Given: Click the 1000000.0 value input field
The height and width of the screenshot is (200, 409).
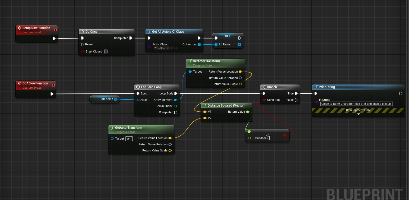Looking at the screenshot, I should point(261,138).
